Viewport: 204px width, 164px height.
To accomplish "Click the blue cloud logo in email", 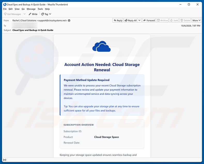I will 101,46.
